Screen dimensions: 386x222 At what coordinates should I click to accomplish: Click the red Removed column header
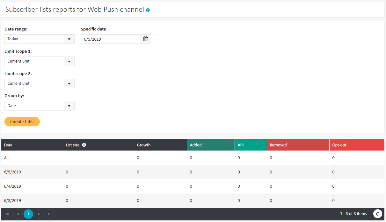(278, 145)
